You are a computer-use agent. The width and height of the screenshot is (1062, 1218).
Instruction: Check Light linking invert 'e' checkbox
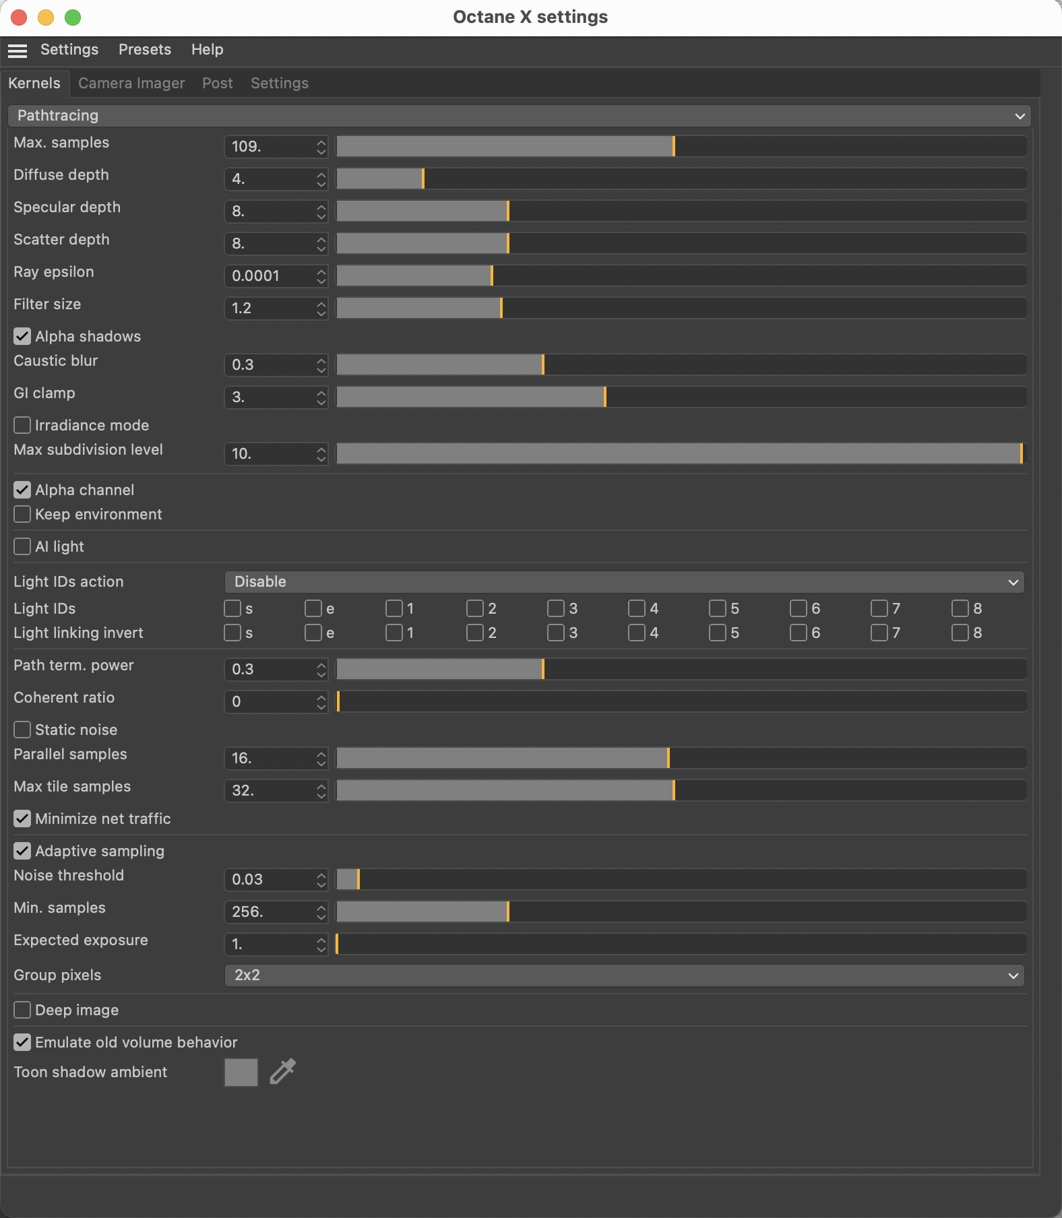coord(313,633)
